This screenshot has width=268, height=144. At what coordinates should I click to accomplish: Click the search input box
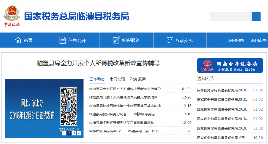[x=230, y=17]
